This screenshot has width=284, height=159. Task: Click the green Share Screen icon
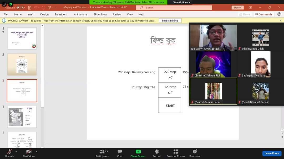click(138, 152)
